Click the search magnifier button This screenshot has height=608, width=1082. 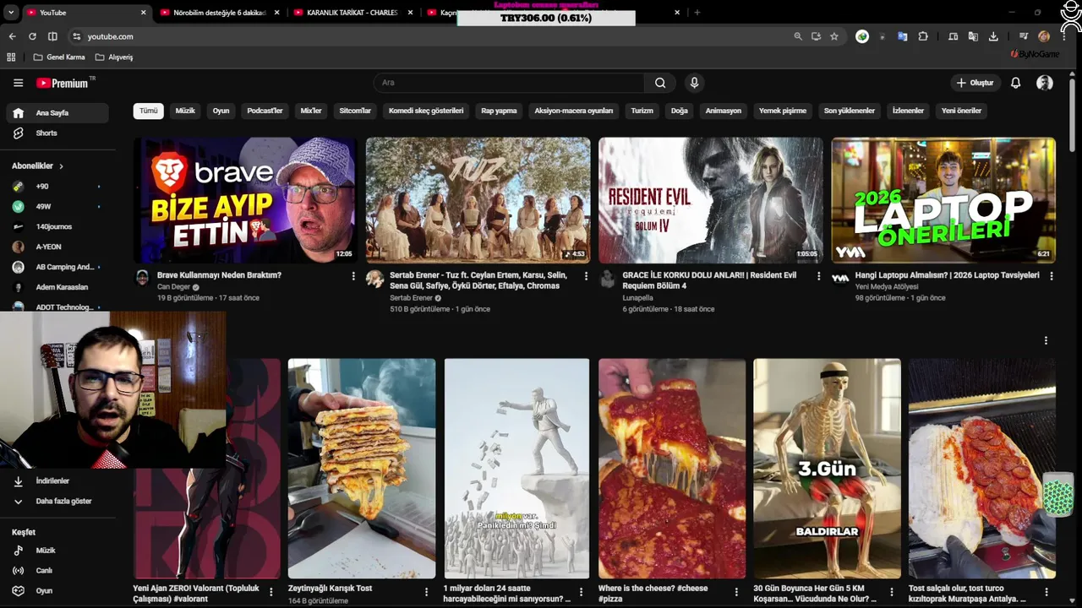pyautogui.click(x=660, y=83)
